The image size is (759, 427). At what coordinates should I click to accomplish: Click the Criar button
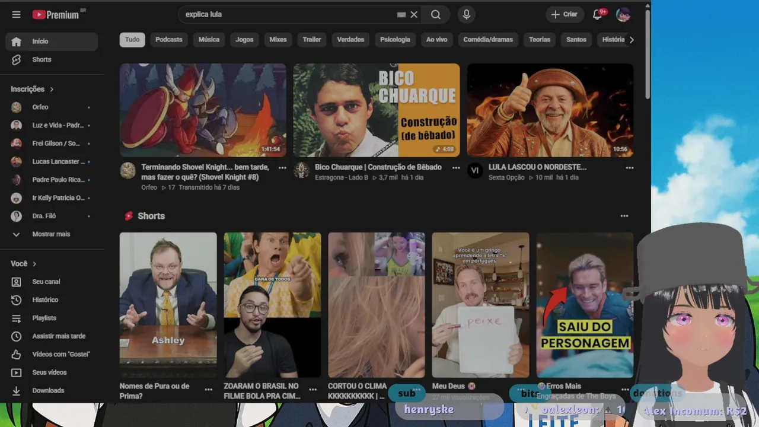tap(564, 14)
